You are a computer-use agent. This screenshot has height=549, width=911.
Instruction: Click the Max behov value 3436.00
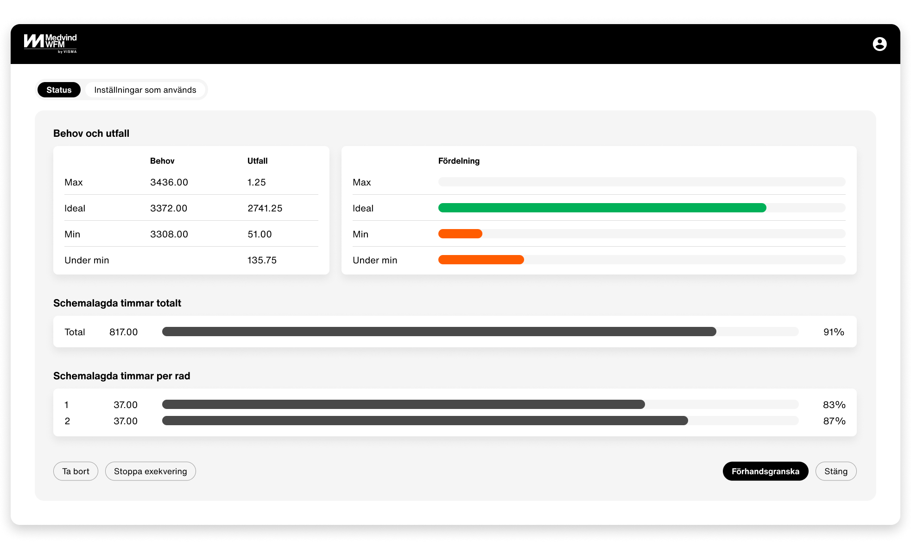tap(169, 182)
